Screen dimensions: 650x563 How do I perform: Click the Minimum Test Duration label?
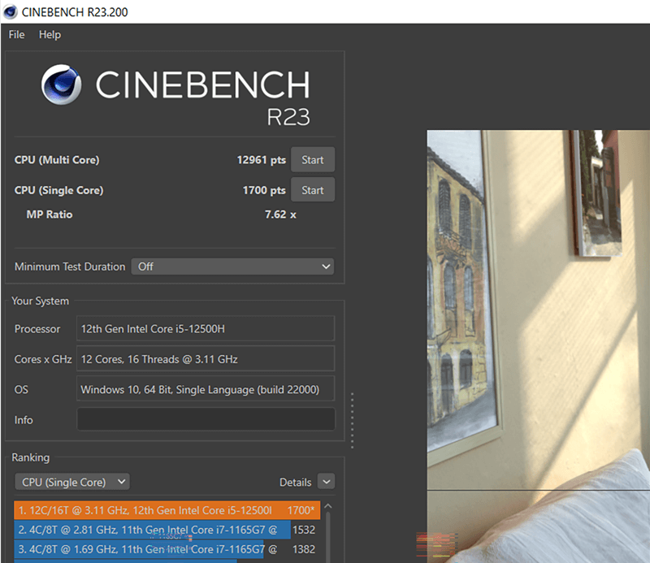(x=70, y=266)
